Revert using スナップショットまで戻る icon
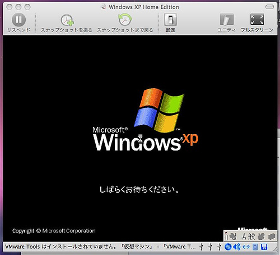280x255 pixels. tap(125, 20)
